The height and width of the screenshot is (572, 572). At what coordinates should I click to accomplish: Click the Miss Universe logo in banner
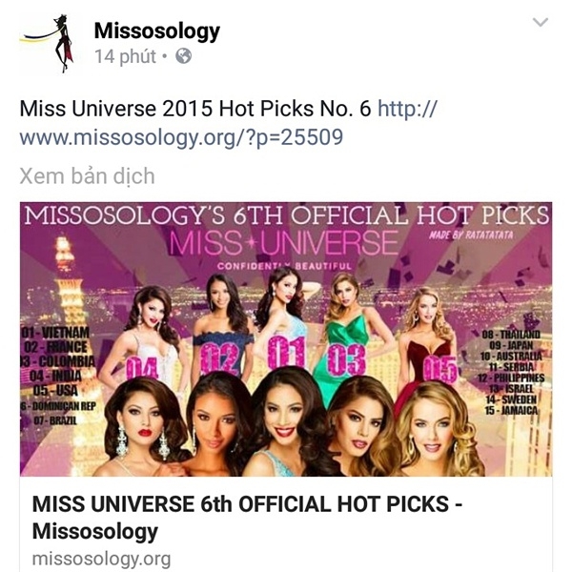pos(283,242)
